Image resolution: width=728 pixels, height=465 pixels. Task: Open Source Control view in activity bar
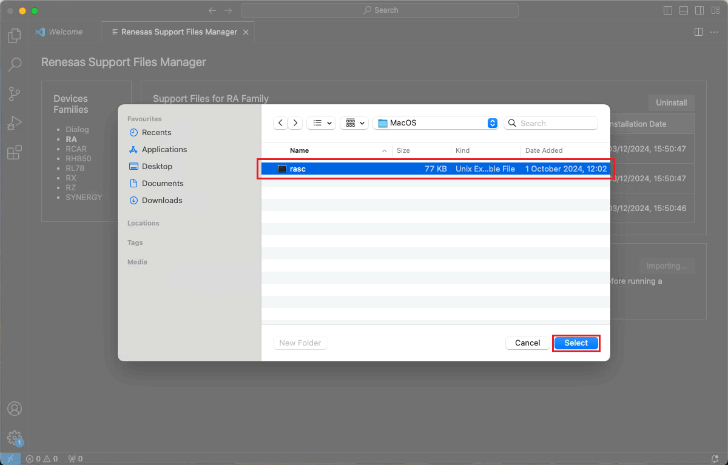pyautogui.click(x=15, y=94)
